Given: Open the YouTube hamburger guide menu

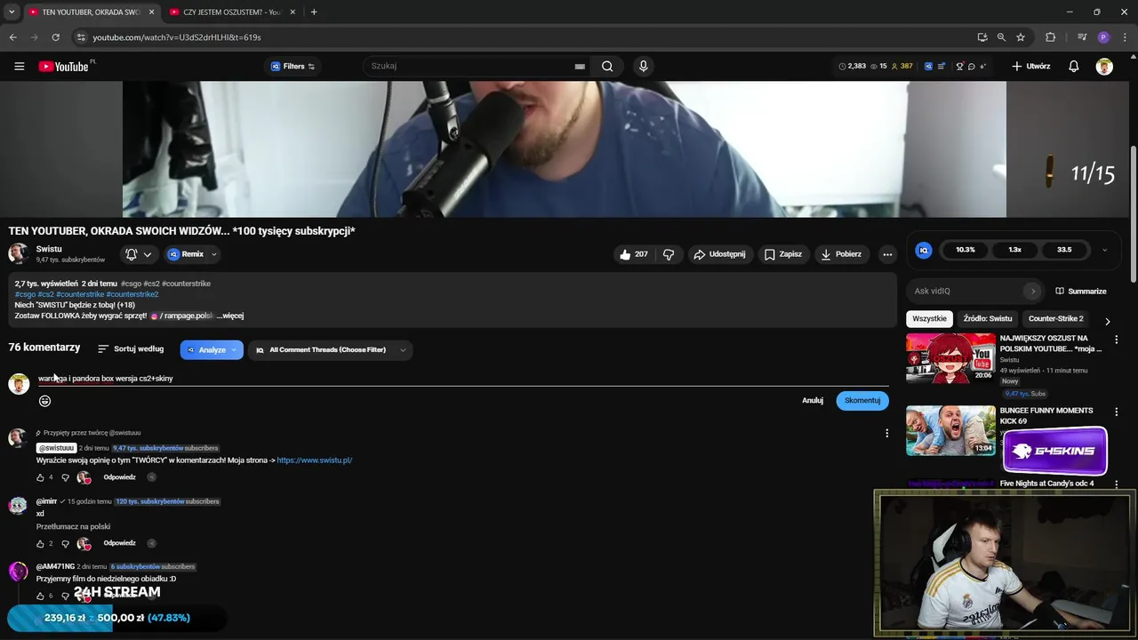Looking at the screenshot, I should (19, 66).
